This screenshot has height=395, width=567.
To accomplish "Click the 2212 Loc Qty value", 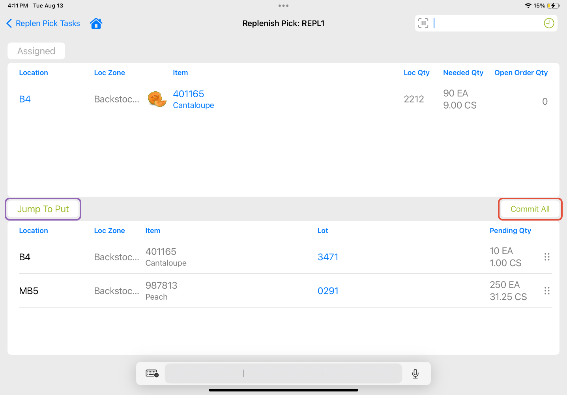I will click(x=414, y=99).
